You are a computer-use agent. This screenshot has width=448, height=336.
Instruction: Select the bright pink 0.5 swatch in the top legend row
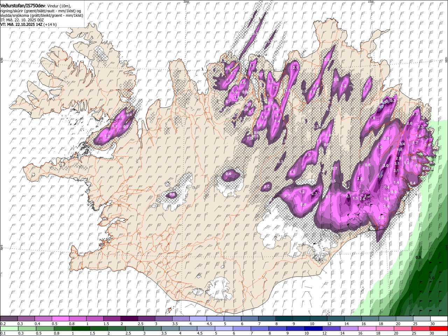(60, 318)
